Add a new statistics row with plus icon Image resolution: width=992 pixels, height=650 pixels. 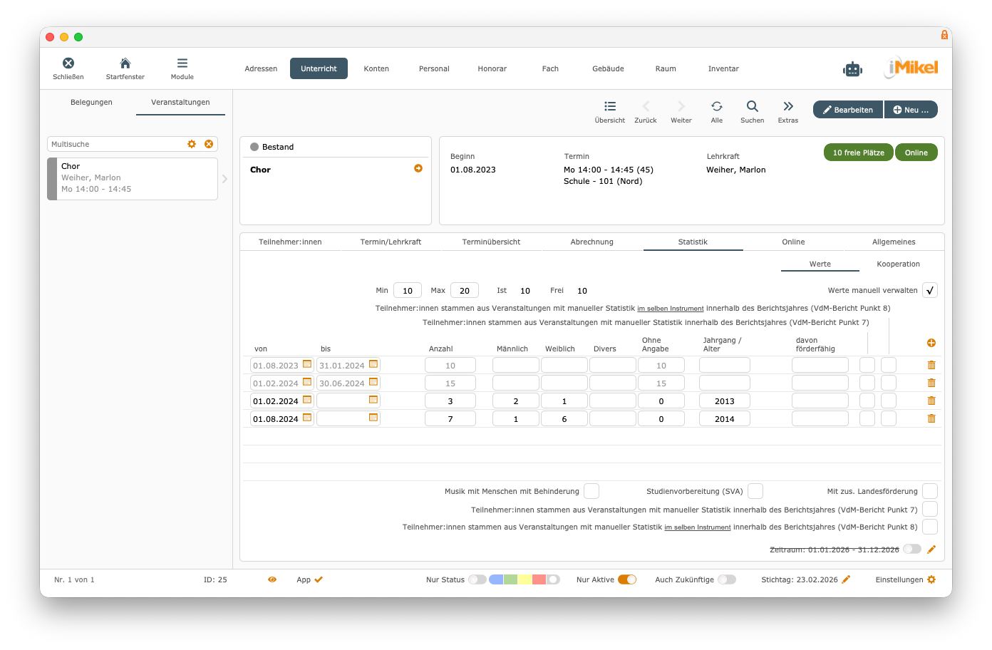pyautogui.click(x=931, y=343)
